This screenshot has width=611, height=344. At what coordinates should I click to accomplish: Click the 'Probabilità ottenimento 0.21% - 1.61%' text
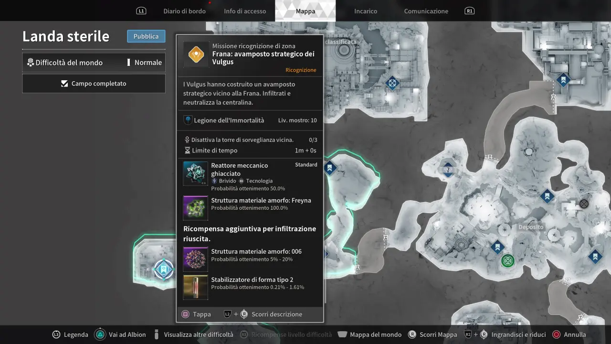pos(258,288)
